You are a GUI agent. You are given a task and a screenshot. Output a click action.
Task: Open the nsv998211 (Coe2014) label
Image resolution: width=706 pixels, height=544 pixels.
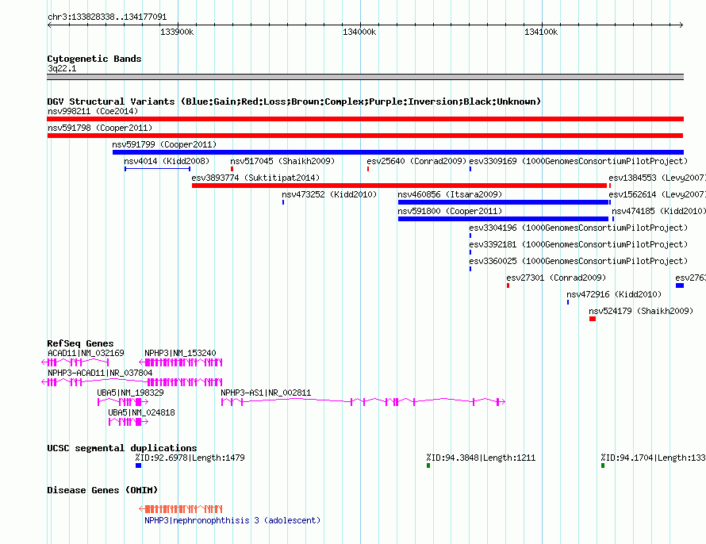pos(93,111)
